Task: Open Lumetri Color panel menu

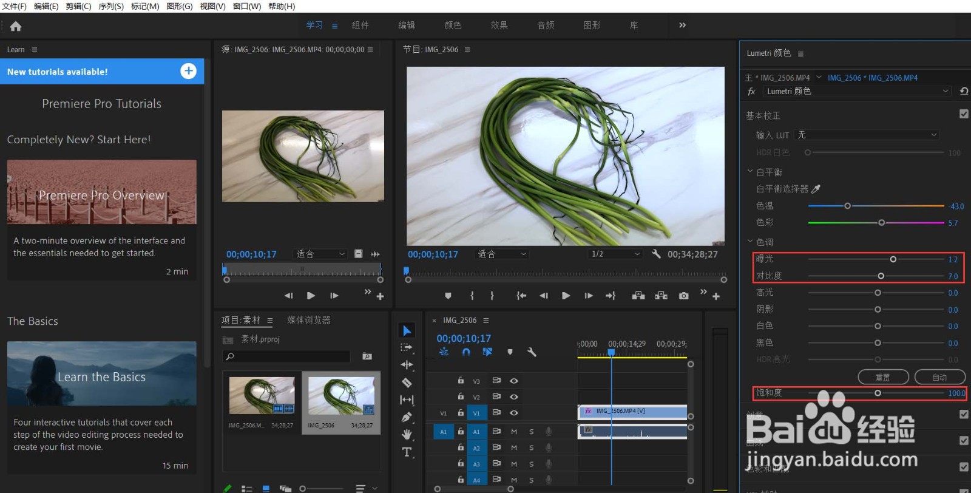Action: (800, 53)
